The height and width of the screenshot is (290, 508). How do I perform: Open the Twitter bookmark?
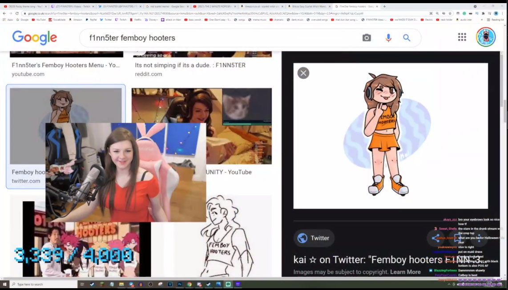point(106,20)
